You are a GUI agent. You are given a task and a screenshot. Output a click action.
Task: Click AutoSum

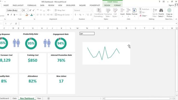[x=144, y=9]
